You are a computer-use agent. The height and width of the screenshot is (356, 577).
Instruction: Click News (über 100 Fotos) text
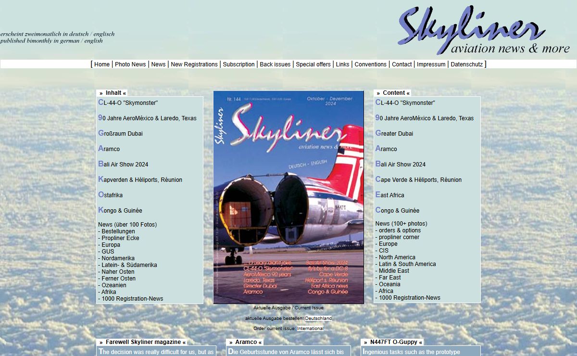click(x=127, y=225)
